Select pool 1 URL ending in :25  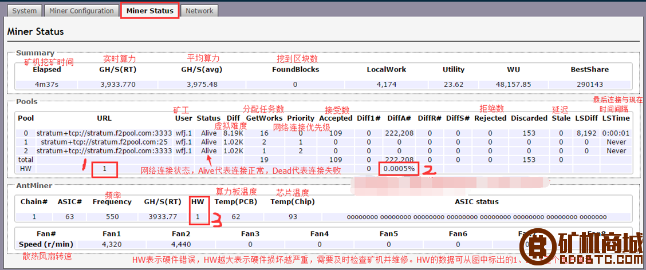104,142
